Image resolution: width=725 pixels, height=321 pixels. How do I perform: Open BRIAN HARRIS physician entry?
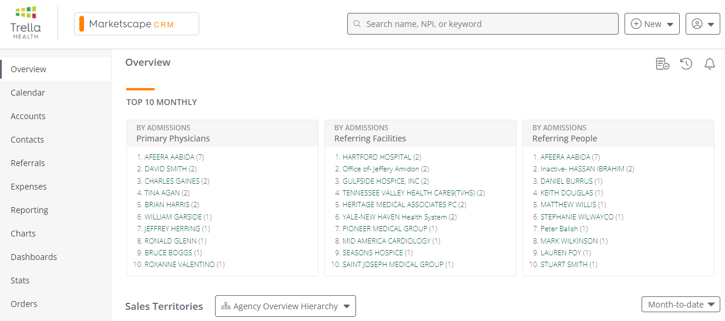(167, 205)
